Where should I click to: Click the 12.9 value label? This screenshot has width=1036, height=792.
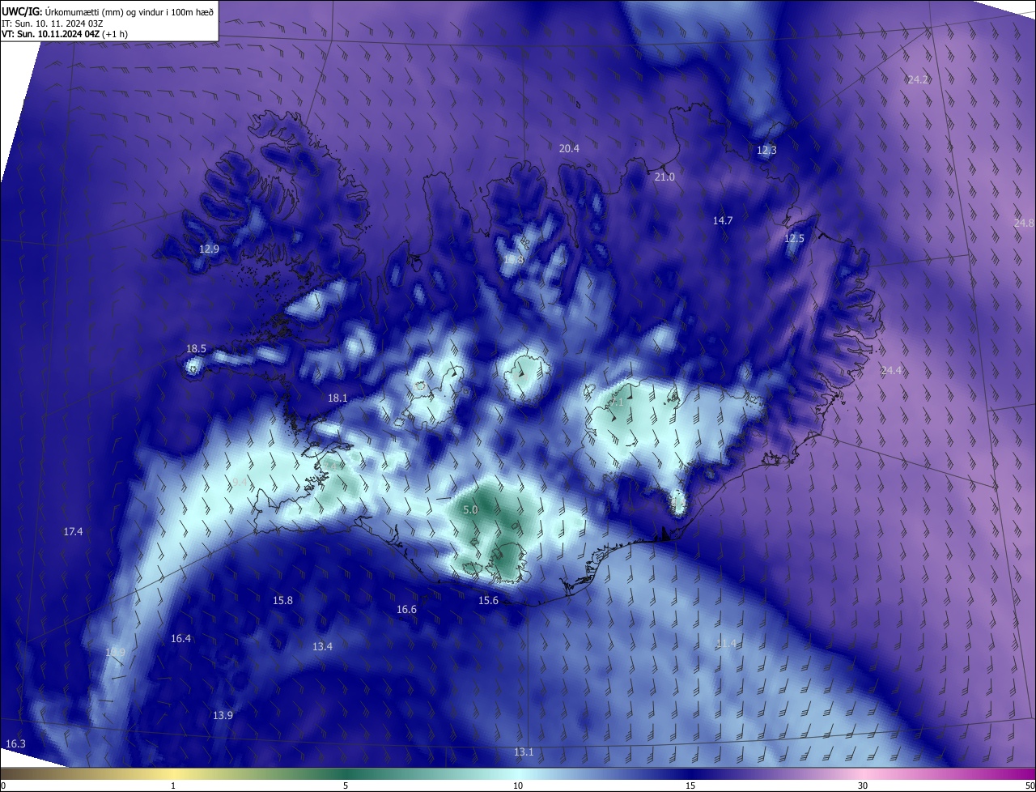pos(209,249)
